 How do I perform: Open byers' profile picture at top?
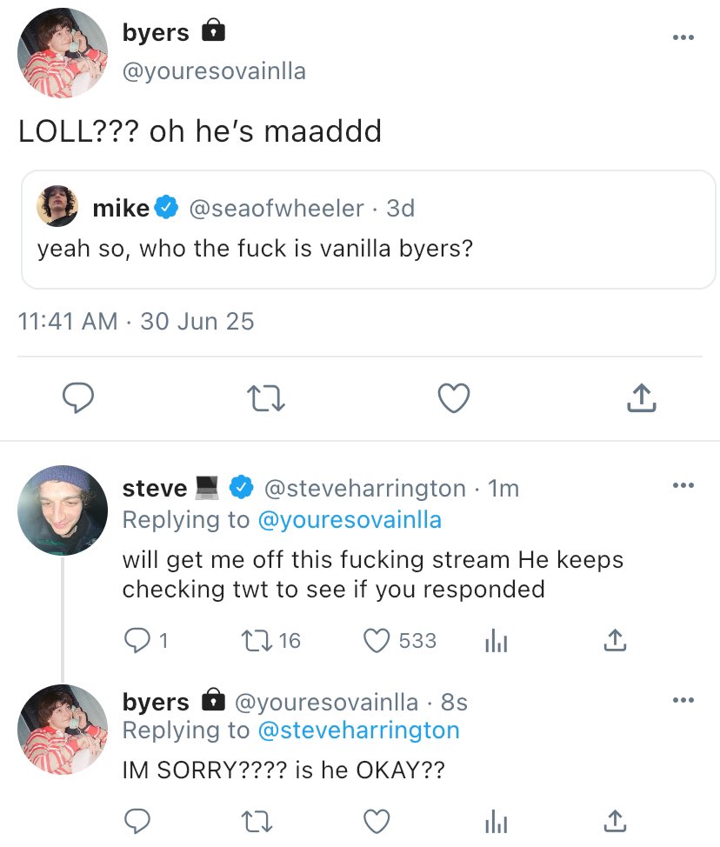(x=63, y=53)
